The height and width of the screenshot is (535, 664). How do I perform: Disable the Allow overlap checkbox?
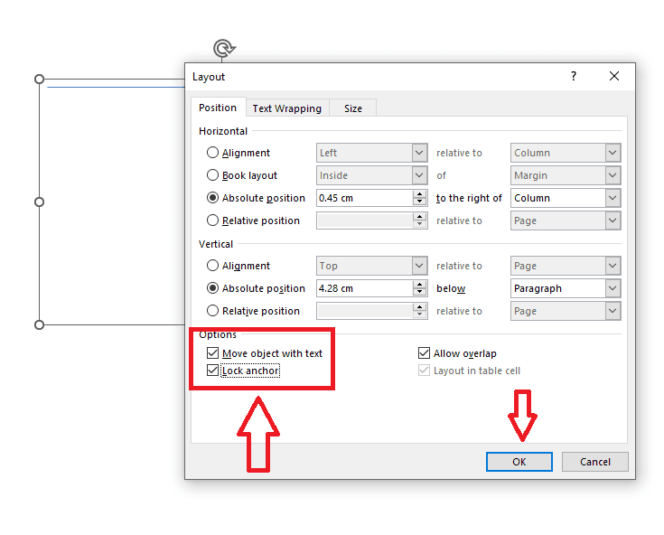[x=425, y=353]
